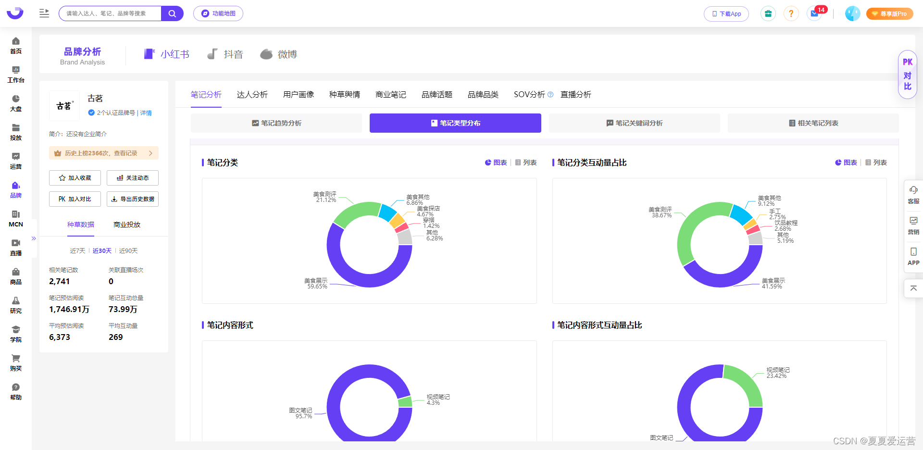Open the briefcase toolbox icon in header
Image resolution: width=923 pixels, height=450 pixels.
tap(768, 13)
